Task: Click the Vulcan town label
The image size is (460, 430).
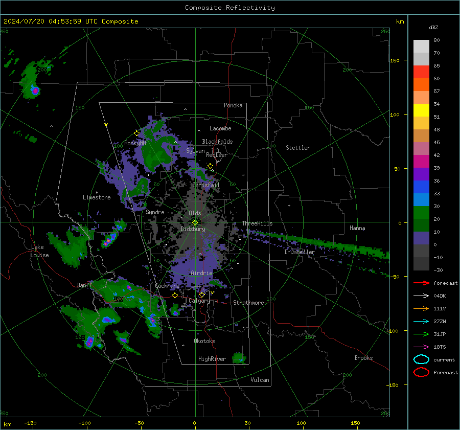Action: tap(260, 380)
